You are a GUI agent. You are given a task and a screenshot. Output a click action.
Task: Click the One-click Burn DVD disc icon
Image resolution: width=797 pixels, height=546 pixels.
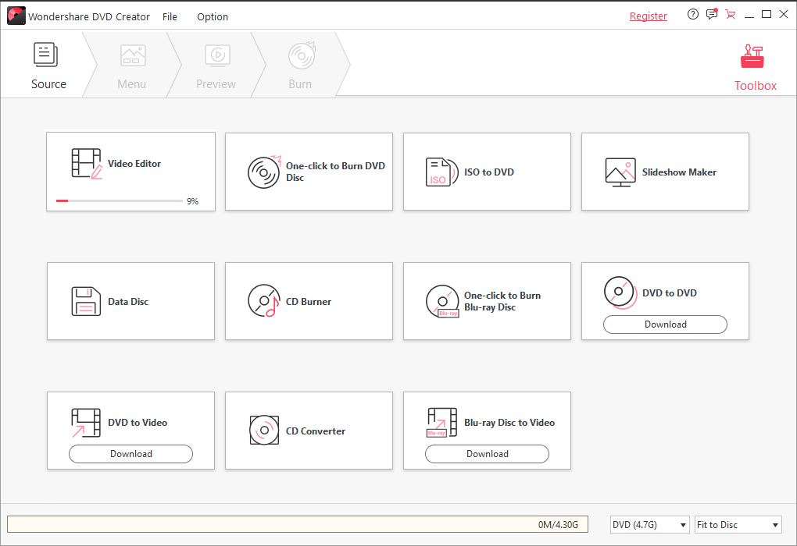(264, 172)
